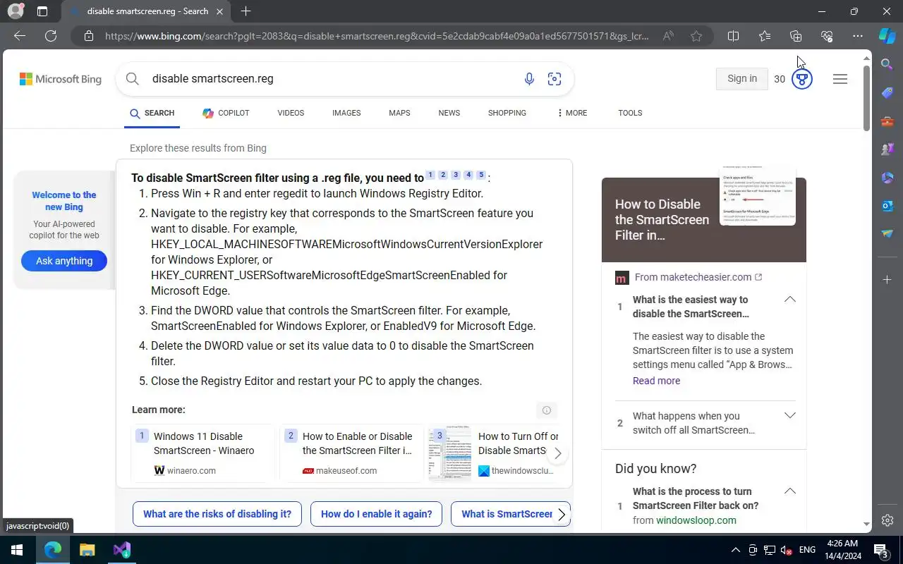Image resolution: width=903 pixels, height=564 pixels.
Task: Open sidebar Outlook icon
Action: point(887,206)
